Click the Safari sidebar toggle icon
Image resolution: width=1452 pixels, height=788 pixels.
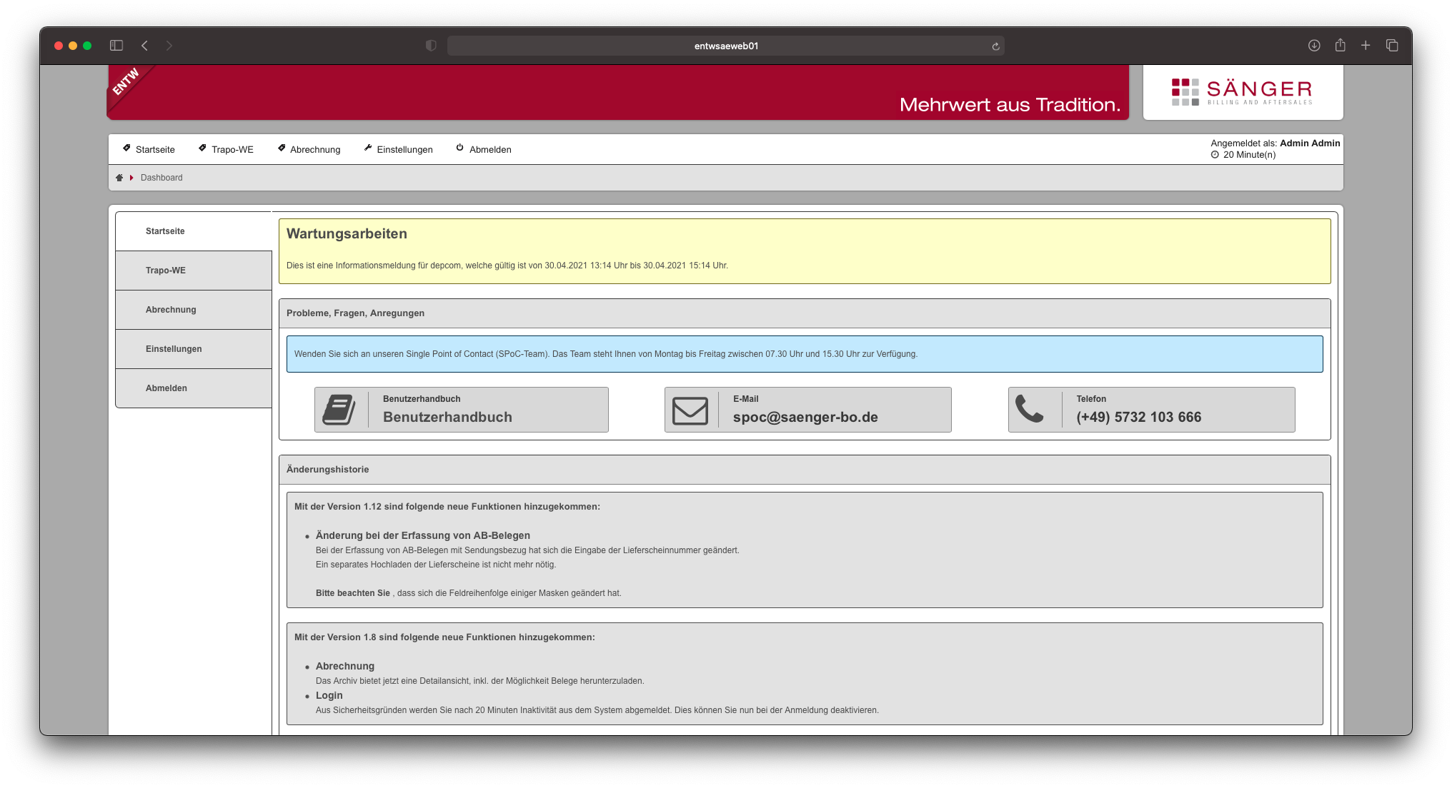click(116, 46)
